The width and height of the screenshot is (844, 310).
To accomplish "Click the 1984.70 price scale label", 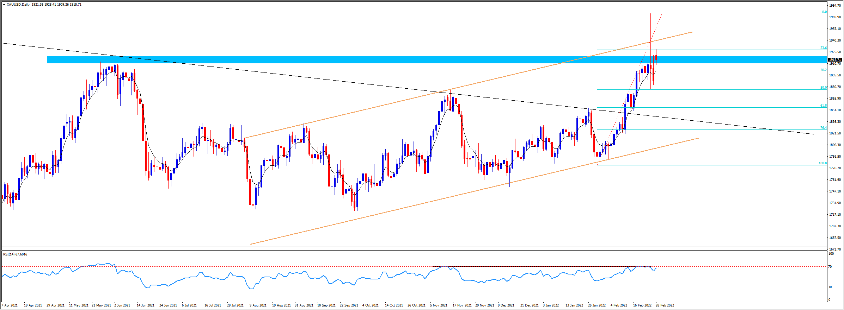I will pos(834,6).
